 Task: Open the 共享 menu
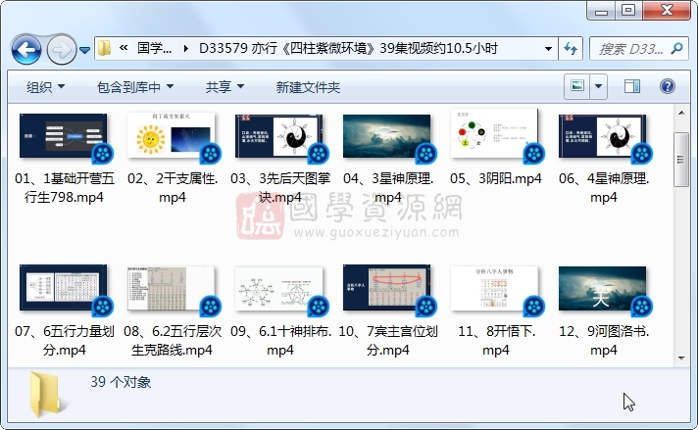(x=224, y=87)
